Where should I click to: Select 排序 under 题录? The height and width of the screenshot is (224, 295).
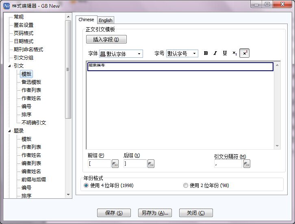coord(26,196)
